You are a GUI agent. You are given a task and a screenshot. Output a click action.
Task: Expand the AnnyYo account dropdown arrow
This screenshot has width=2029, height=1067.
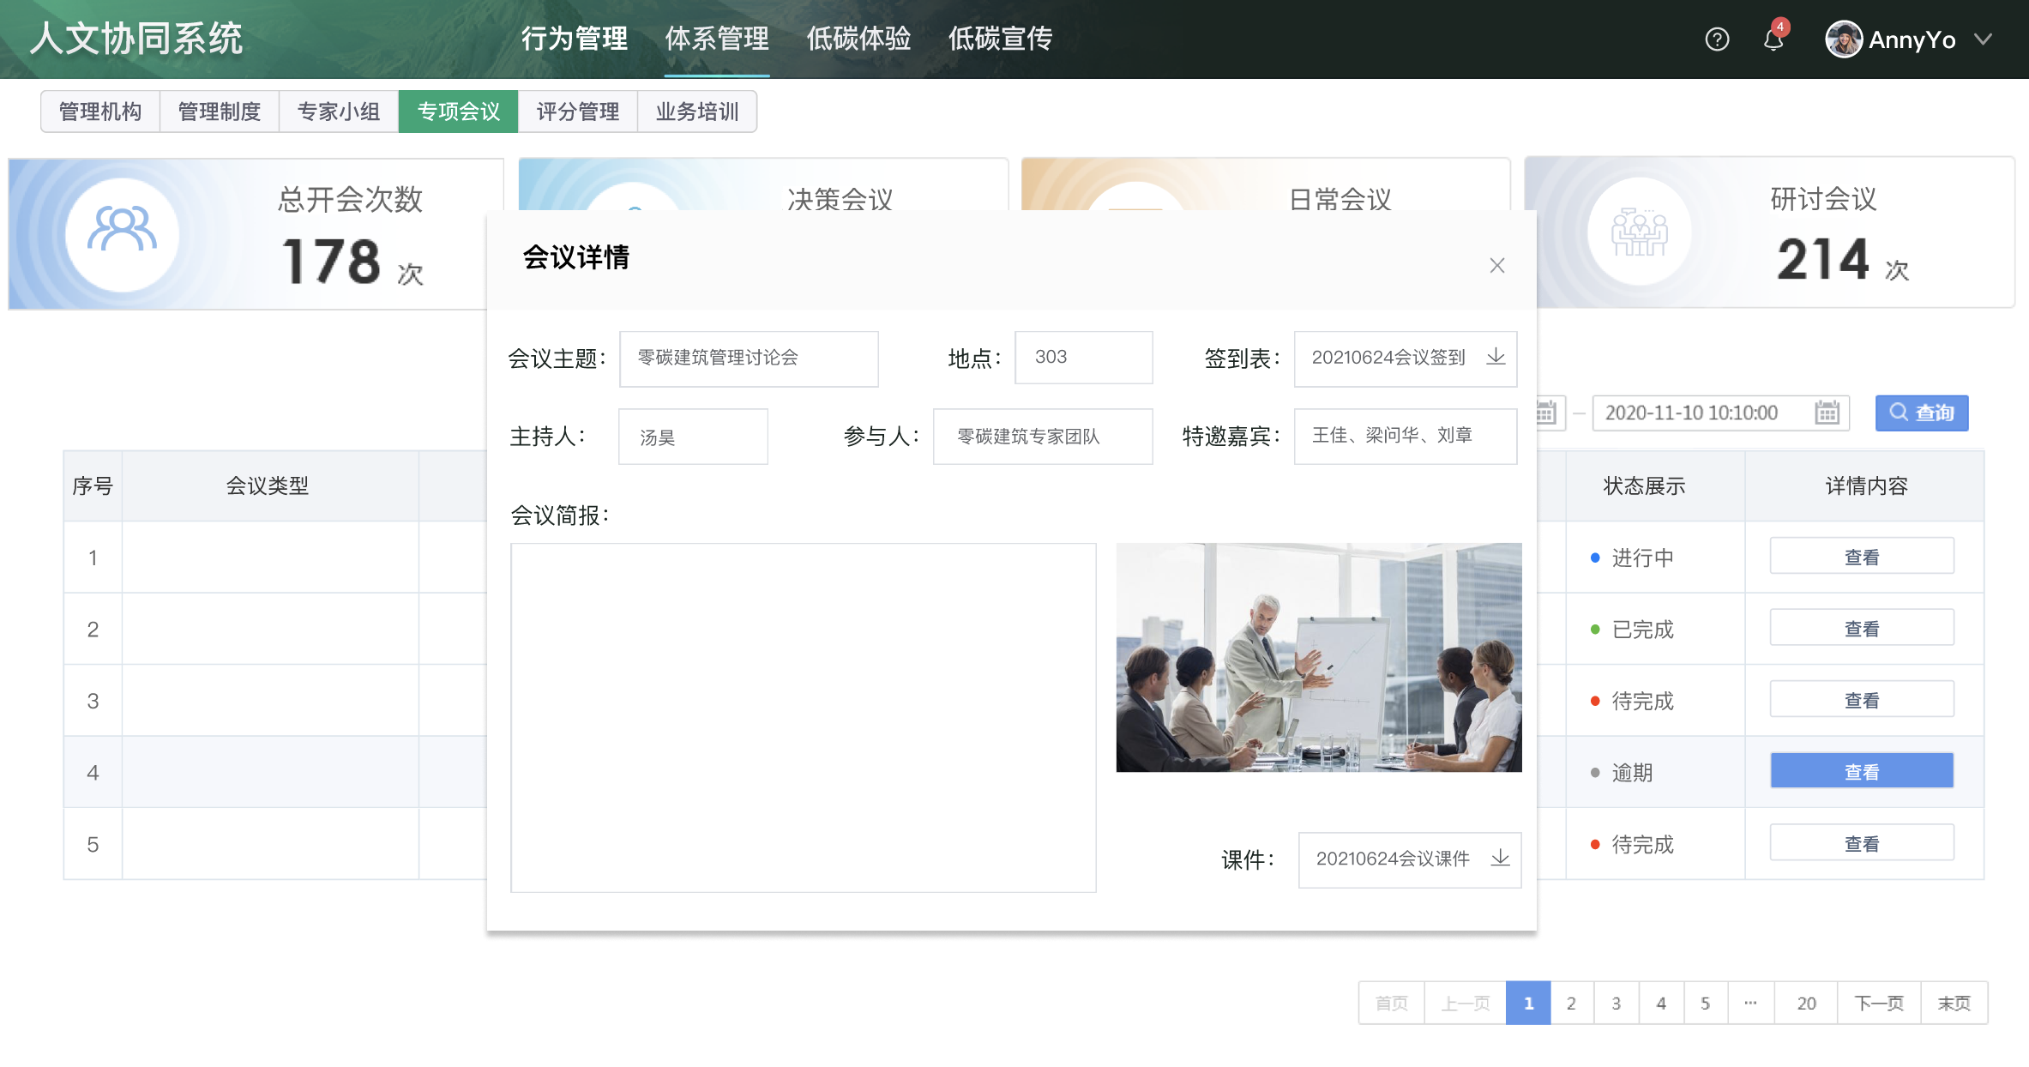click(x=1982, y=39)
